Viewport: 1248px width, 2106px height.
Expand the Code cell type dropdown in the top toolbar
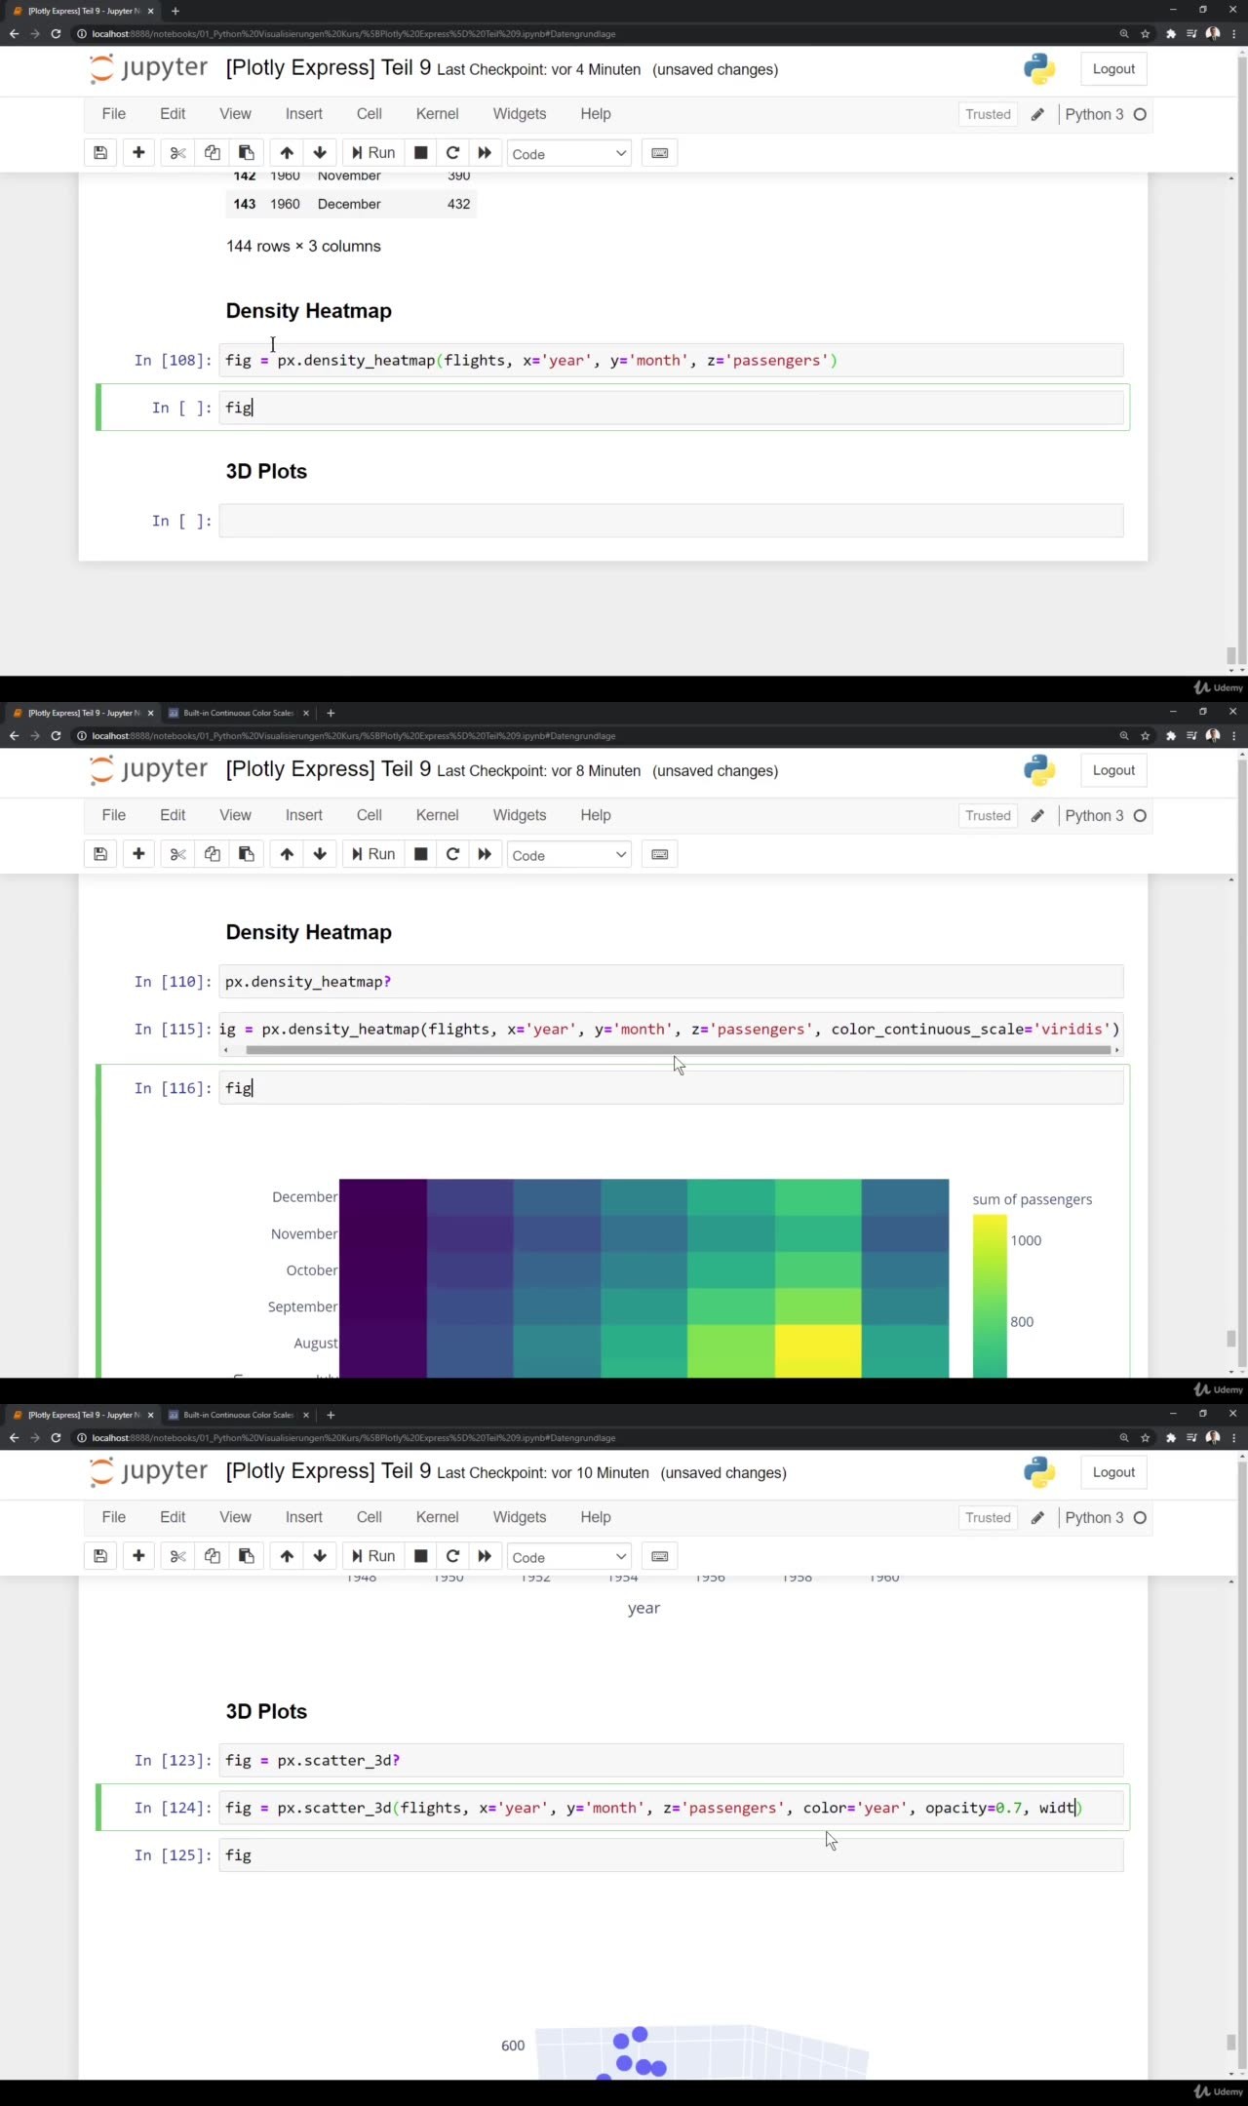click(x=568, y=154)
